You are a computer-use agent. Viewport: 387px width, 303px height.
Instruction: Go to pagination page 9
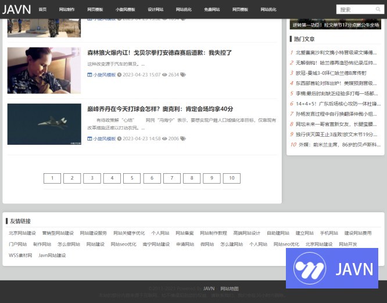point(212,178)
